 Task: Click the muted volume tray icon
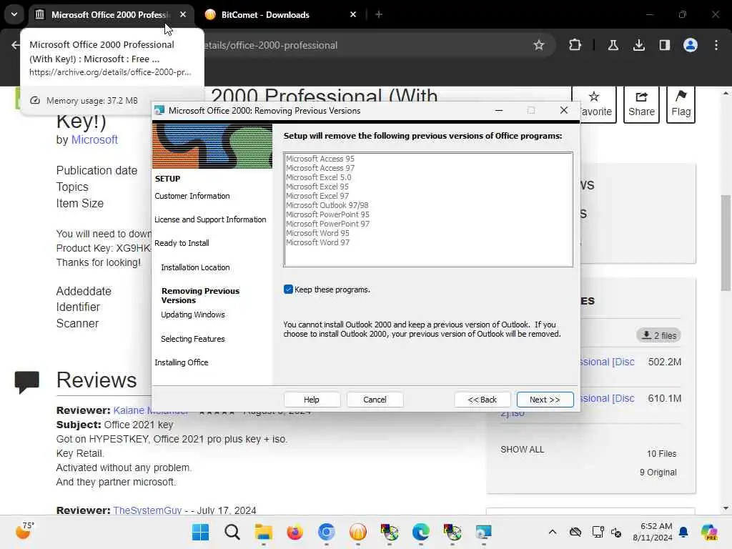pos(615,532)
